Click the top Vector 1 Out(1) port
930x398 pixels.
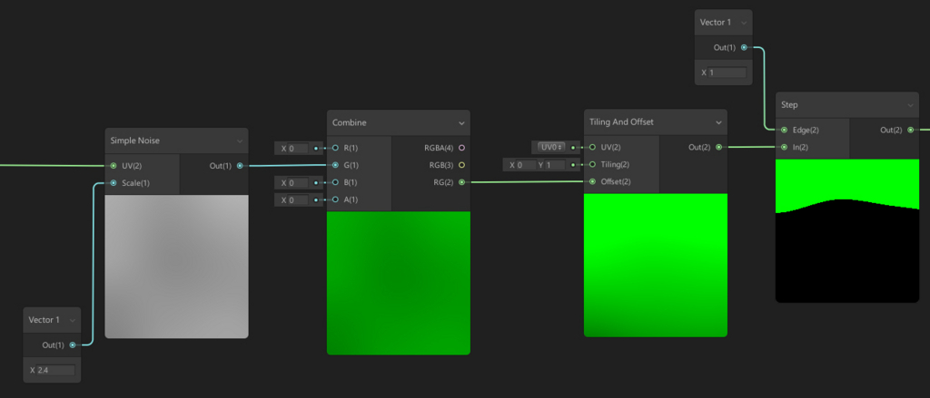744,47
